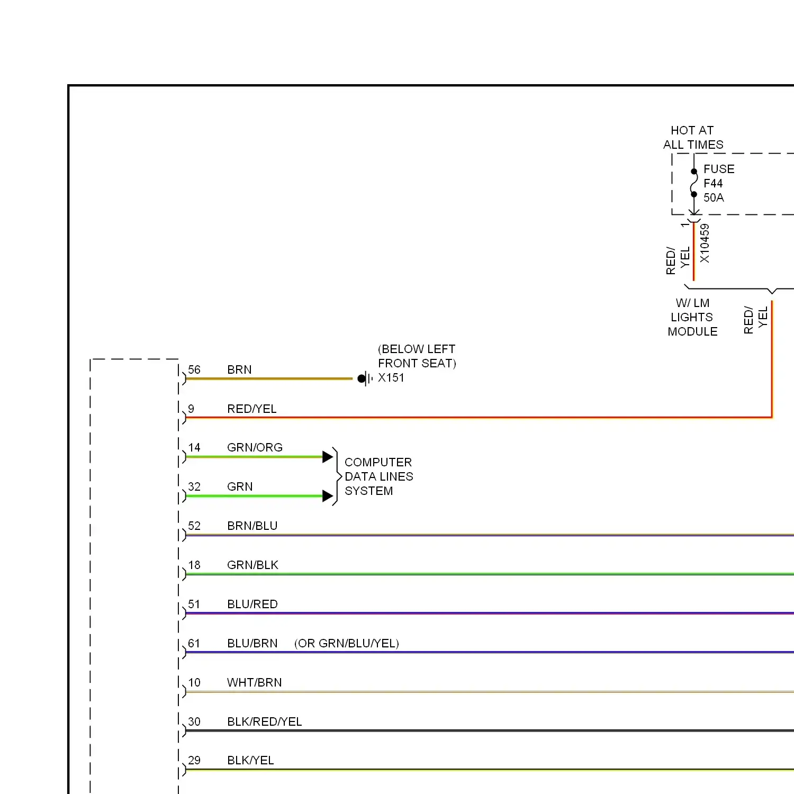The height and width of the screenshot is (794, 794).
Task: Click pin number 52
Action: 194,526
